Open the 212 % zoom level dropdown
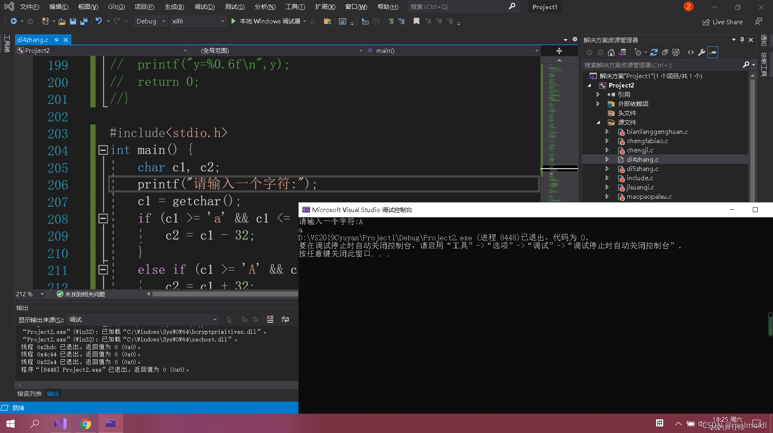 point(30,294)
